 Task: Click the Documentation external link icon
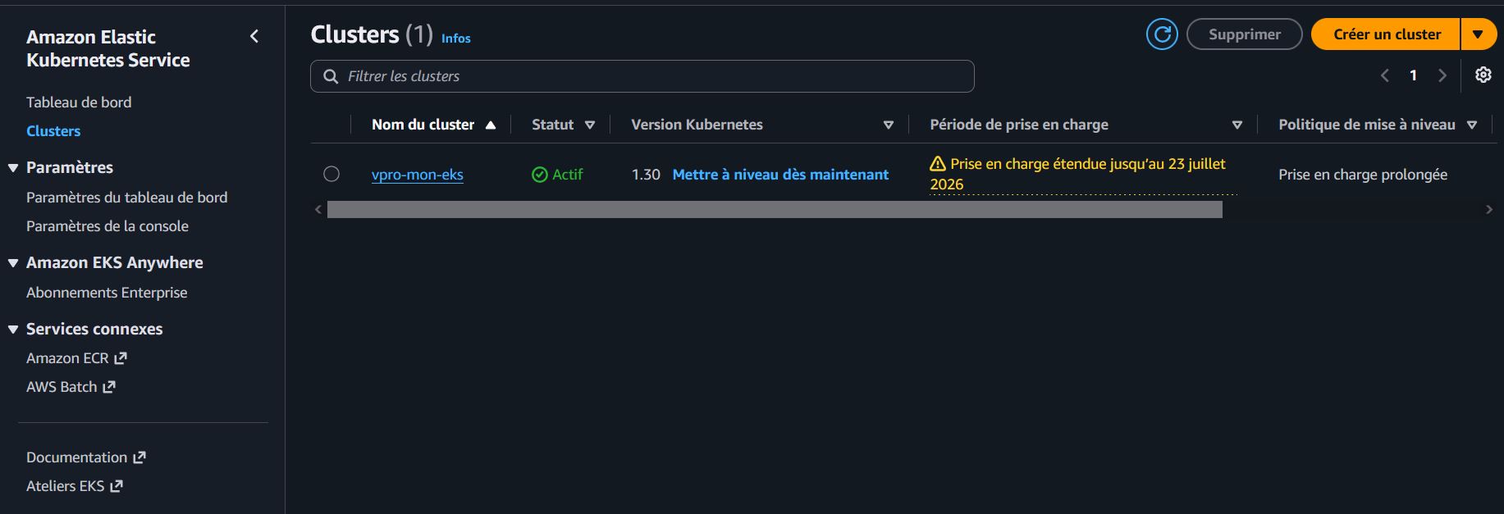coord(139,457)
